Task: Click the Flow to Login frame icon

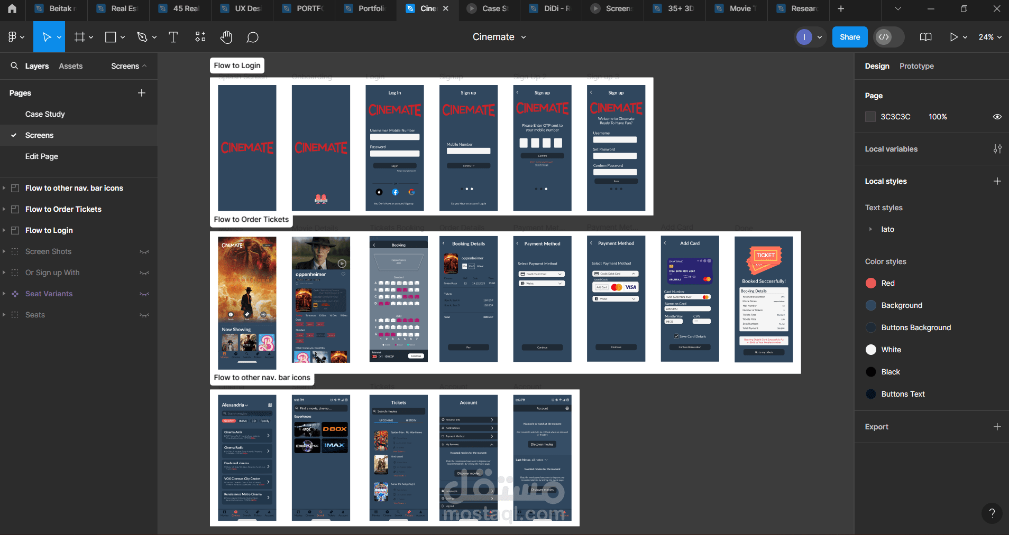Action: click(x=15, y=230)
